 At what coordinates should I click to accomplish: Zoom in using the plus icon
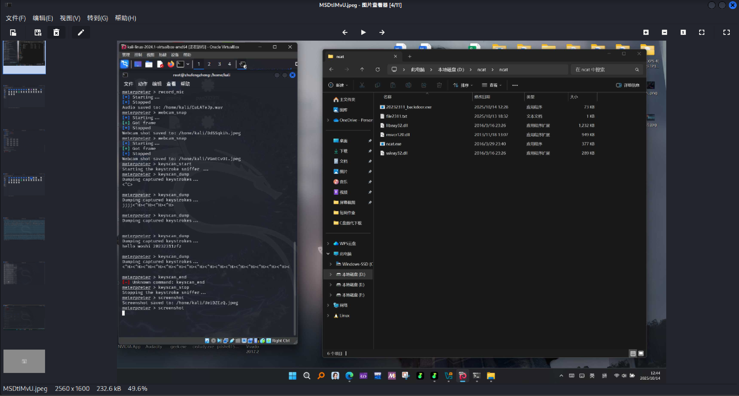[646, 33]
